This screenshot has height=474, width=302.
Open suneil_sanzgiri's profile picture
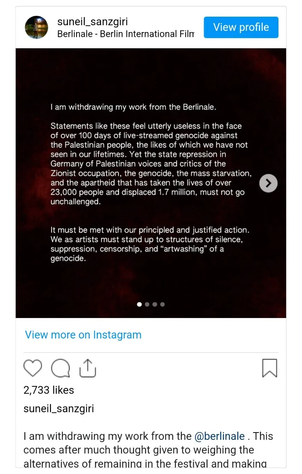click(36, 27)
